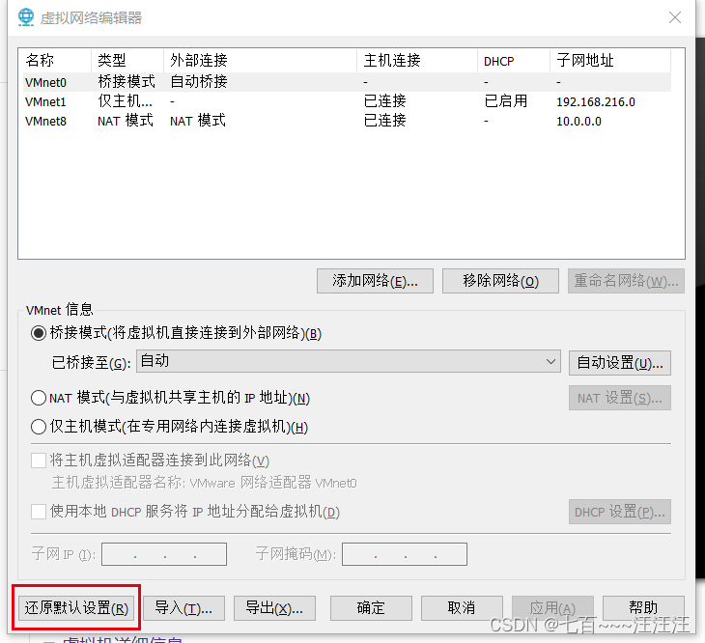
Task: Click the 外部连接 column header
Action: 261,60
